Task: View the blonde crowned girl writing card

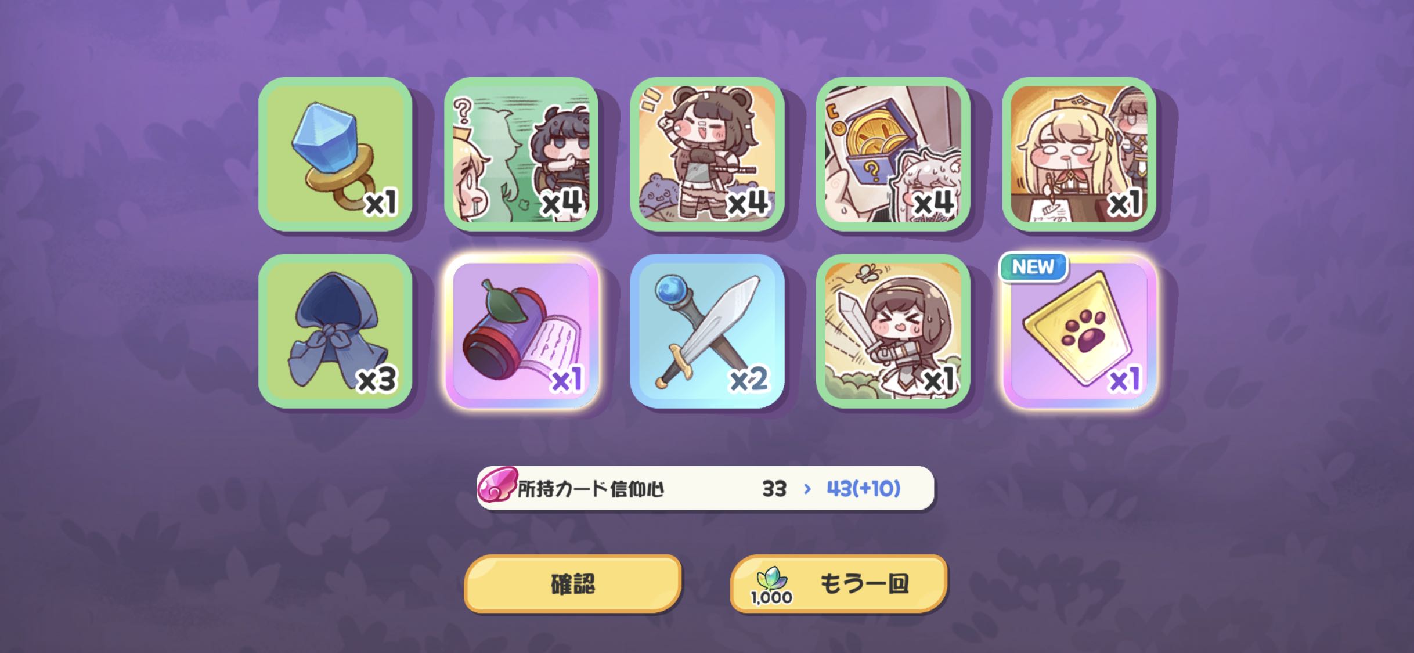Action: [1080, 154]
